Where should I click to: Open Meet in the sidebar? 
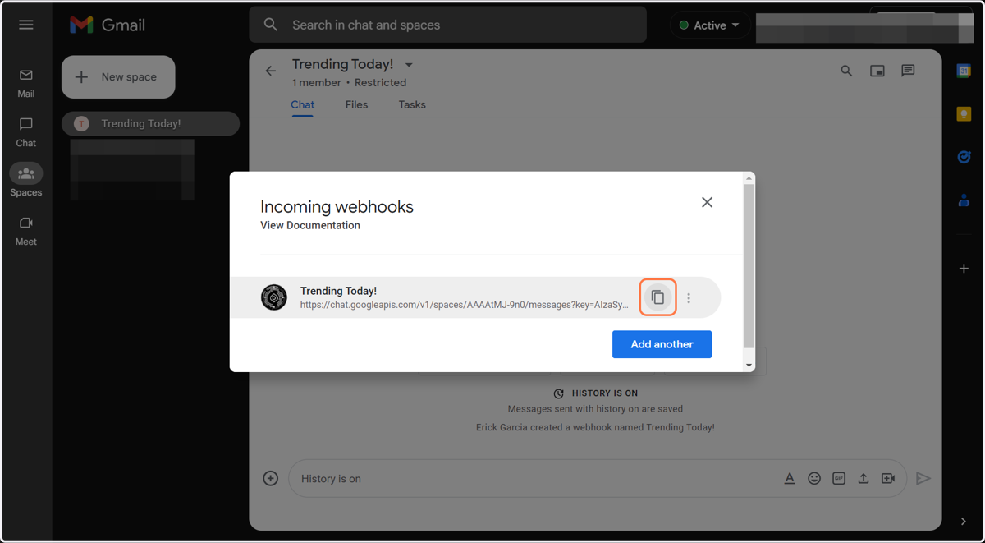26,231
